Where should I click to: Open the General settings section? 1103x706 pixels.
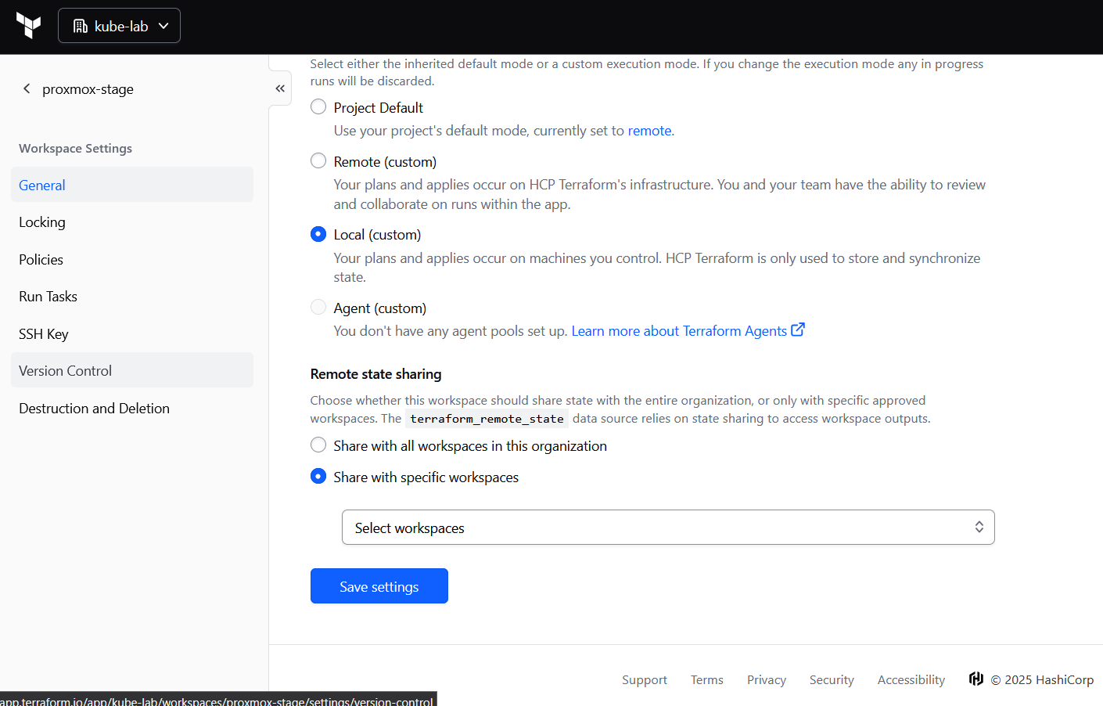pyautogui.click(x=42, y=186)
